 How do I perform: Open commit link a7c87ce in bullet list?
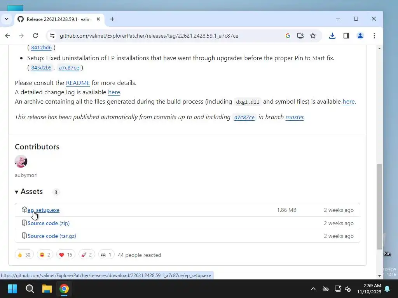point(69,68)
